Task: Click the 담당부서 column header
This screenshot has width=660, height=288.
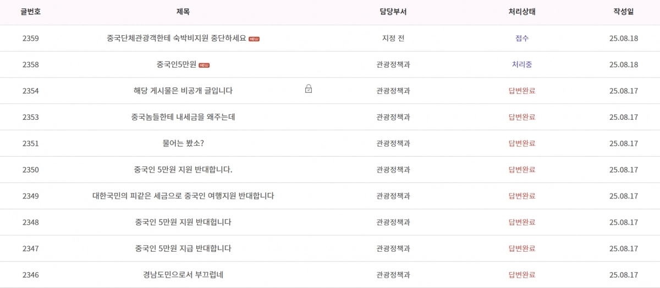Action: pos(393,12)
